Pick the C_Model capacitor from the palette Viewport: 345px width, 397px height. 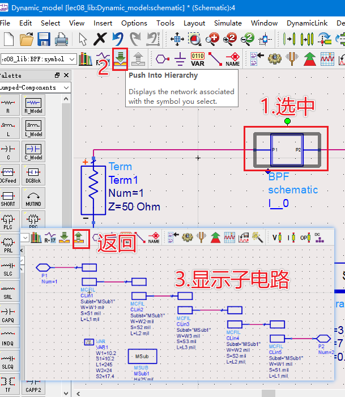(x=33, y=151)
